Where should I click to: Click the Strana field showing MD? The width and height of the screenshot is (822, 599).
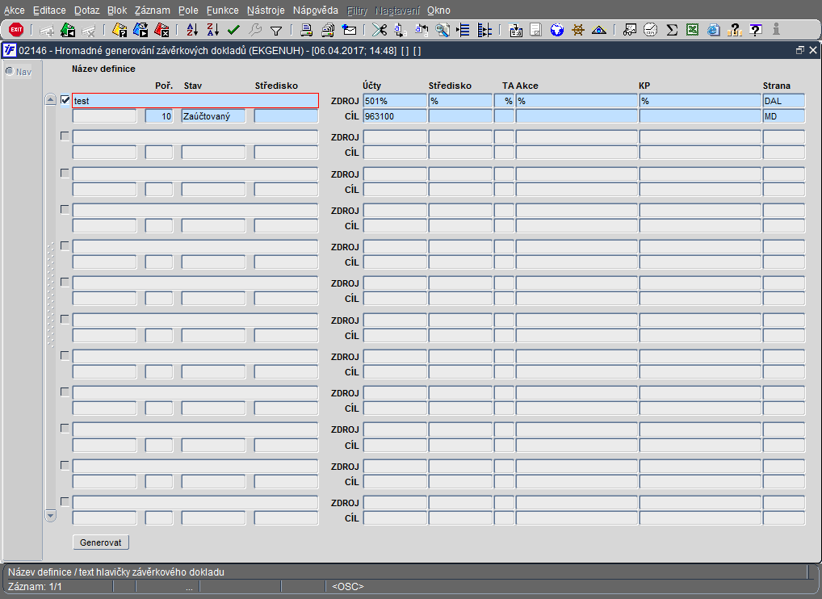[x=784, y=116]
